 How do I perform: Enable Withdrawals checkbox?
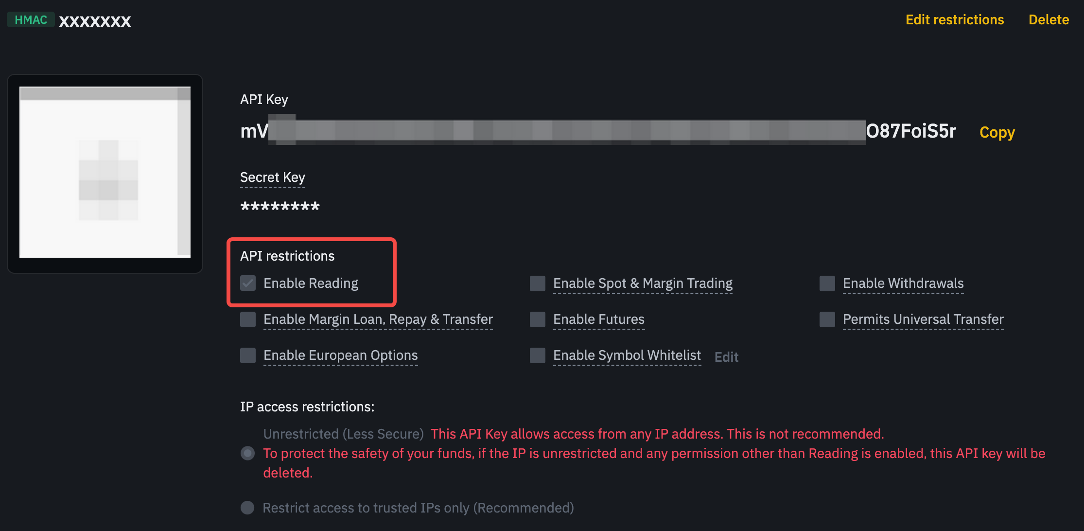[826, 282]
